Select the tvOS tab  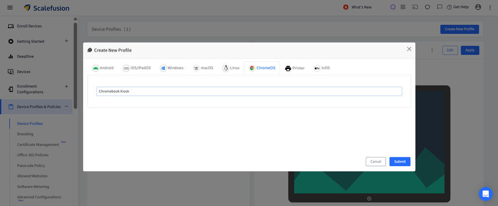pos(322,68)
